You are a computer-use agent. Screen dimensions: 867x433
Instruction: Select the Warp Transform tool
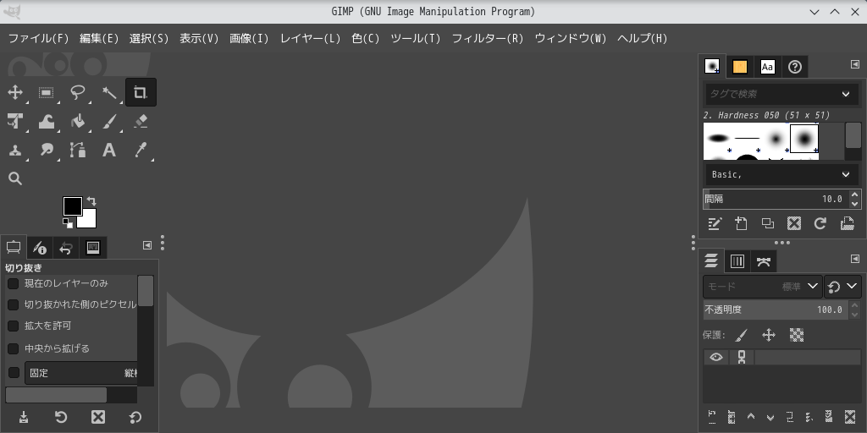click(47, 121)
